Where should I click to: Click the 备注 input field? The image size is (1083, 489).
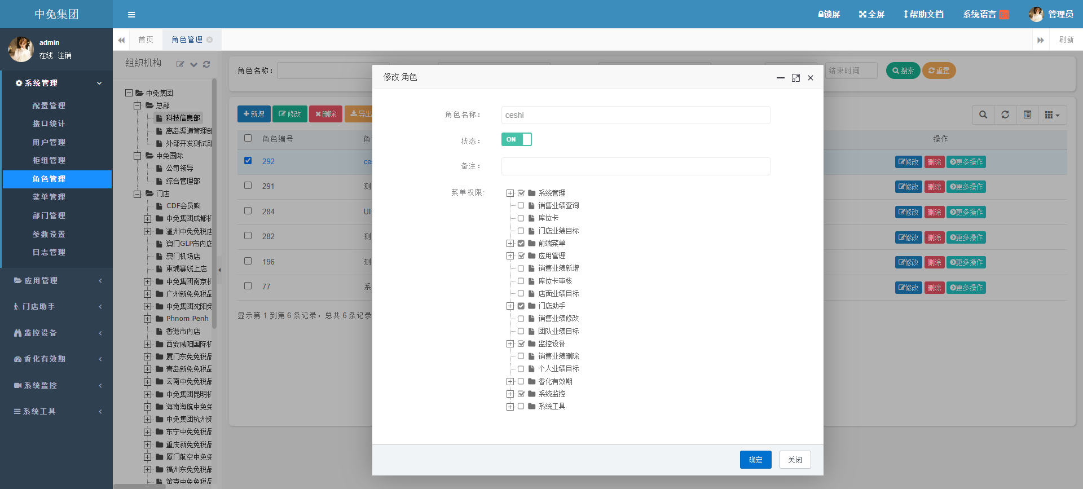(x=635, y=166)
